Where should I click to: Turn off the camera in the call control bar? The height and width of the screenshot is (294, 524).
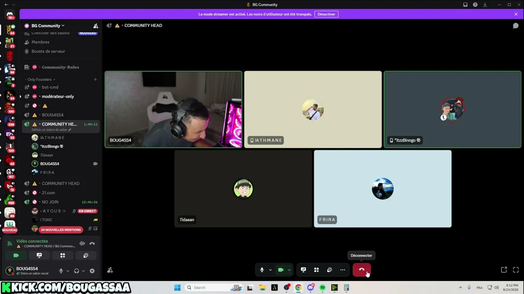coord(281,270)
